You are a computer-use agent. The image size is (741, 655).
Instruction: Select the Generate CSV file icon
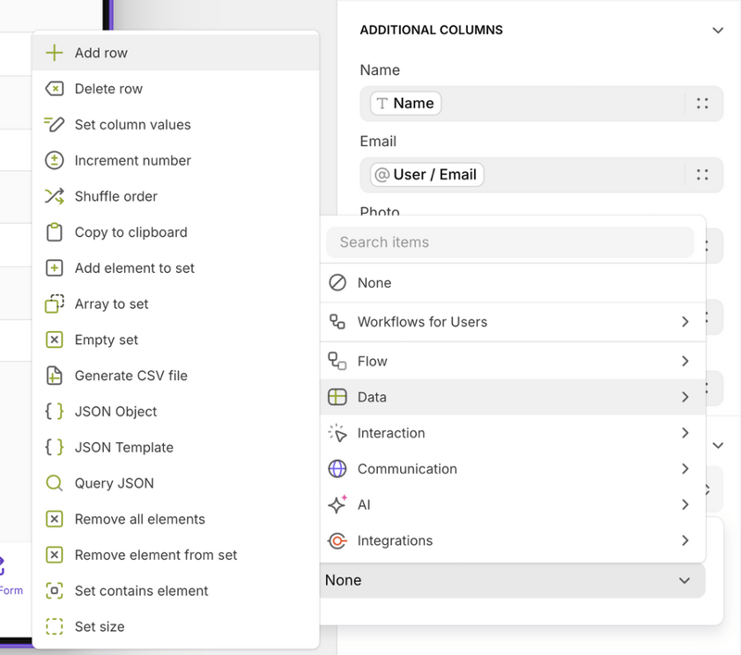[x=57, y=376]
